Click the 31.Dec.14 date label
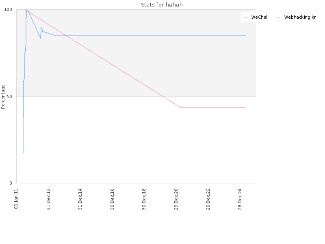The image size is (325, 244). coord(80,199)
